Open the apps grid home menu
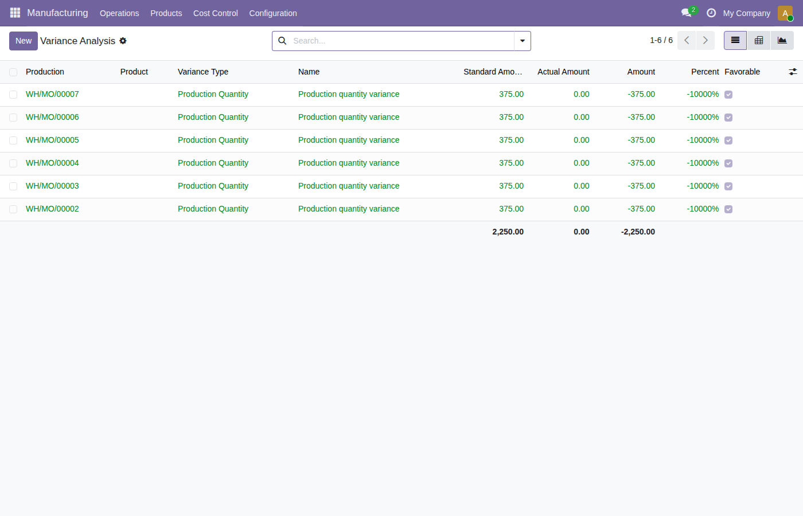This screenshot has width=803, height=516. (15, 13)
